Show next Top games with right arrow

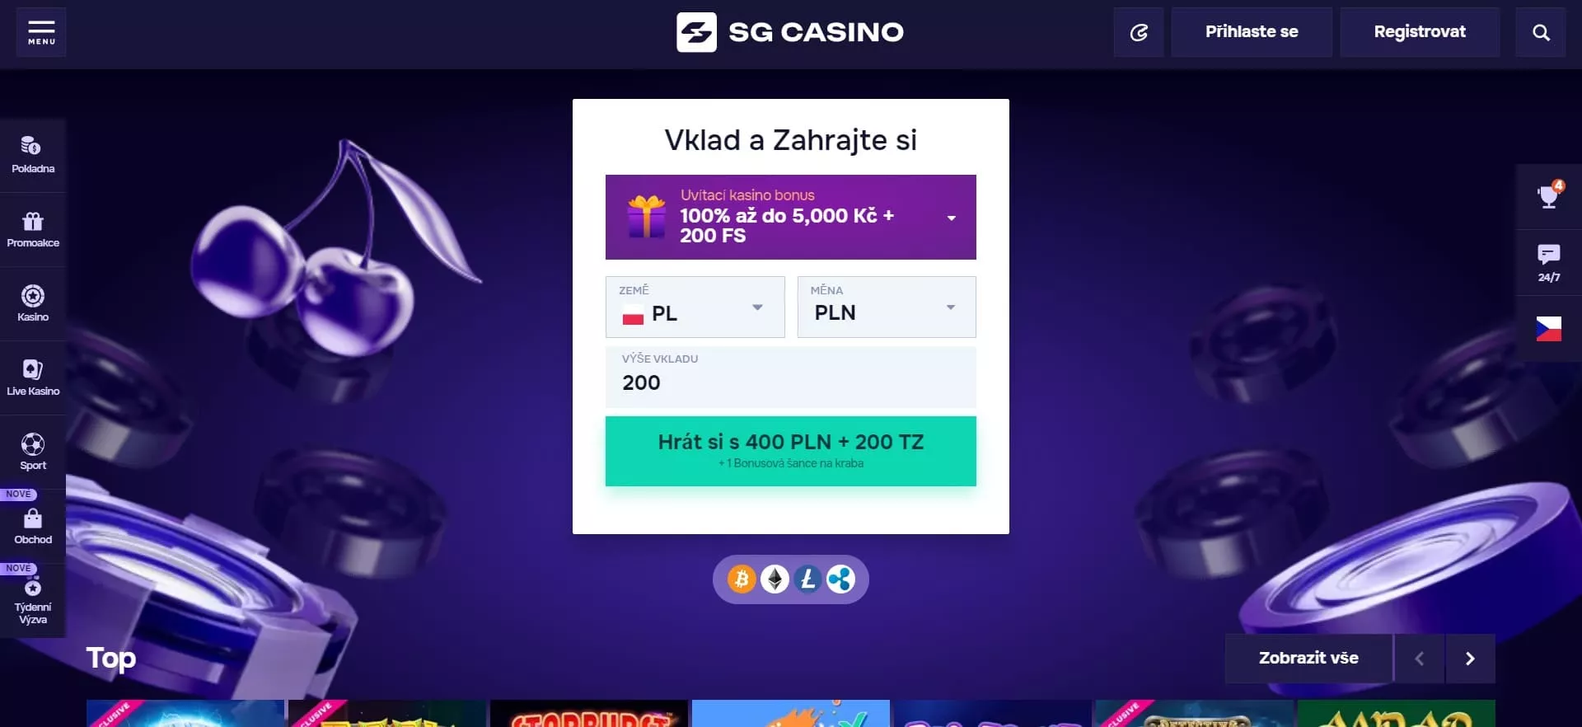click(x=1470, y=659)
